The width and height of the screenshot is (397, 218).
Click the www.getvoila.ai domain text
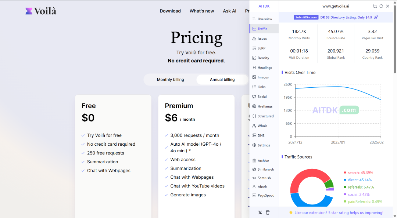[x=336, y=6]
